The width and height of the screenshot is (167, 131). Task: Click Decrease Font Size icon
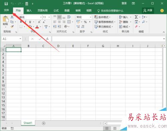(44, 22)
